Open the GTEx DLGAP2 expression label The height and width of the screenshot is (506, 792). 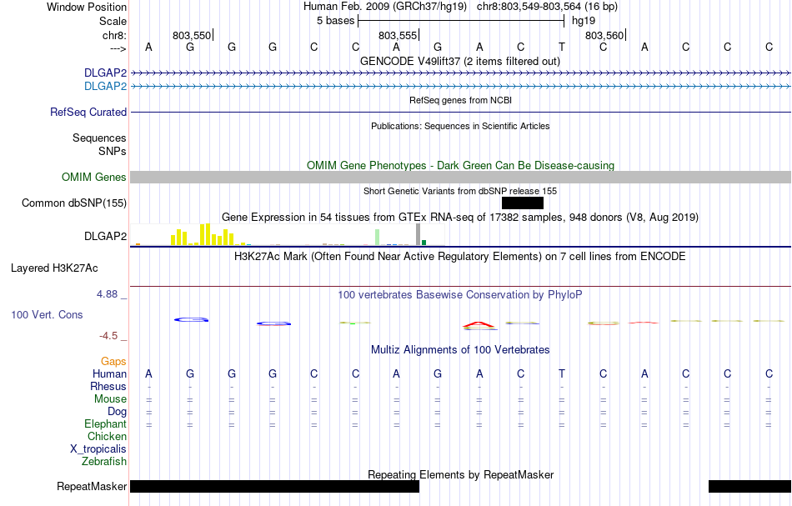click(x=106, y=237)
